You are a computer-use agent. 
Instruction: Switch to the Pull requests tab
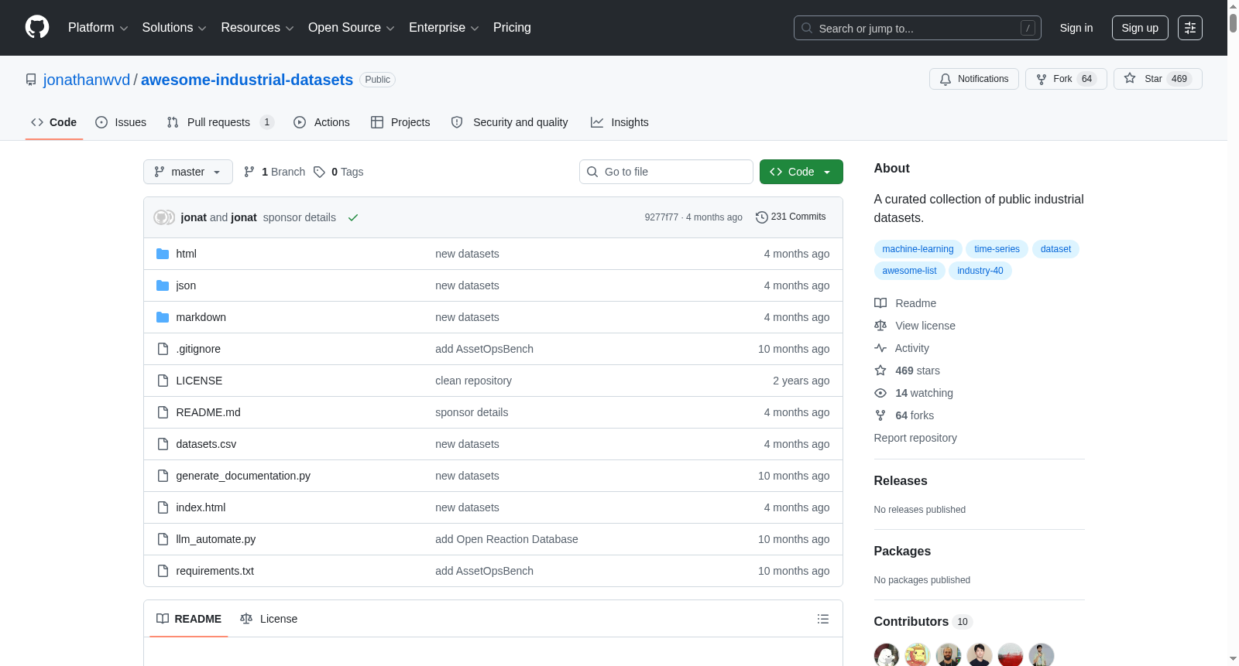pyautogui.click(x=221, y=122)
